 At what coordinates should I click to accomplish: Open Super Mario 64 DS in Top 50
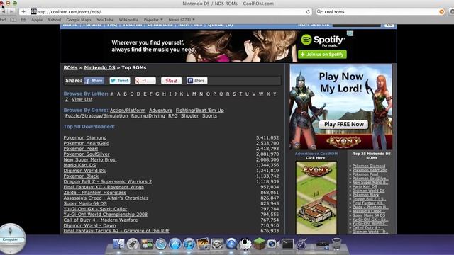(x=85, y=203)
